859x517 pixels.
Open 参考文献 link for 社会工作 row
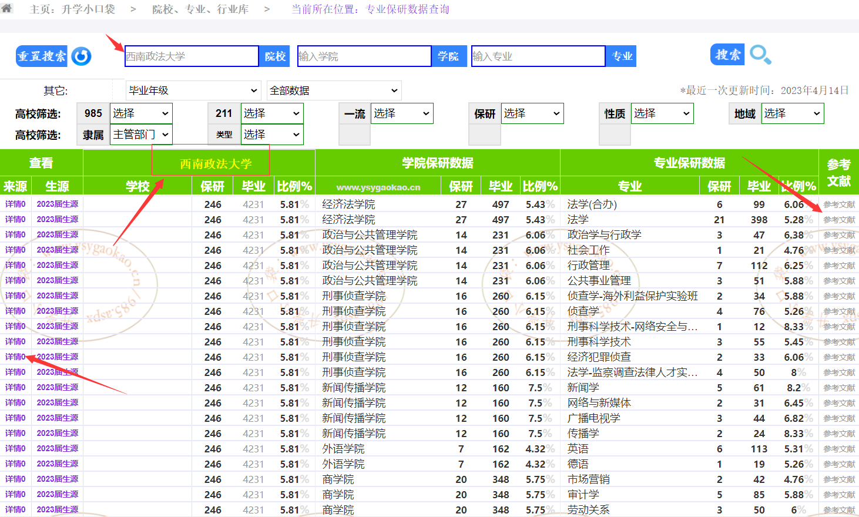[x=839, y=250]
